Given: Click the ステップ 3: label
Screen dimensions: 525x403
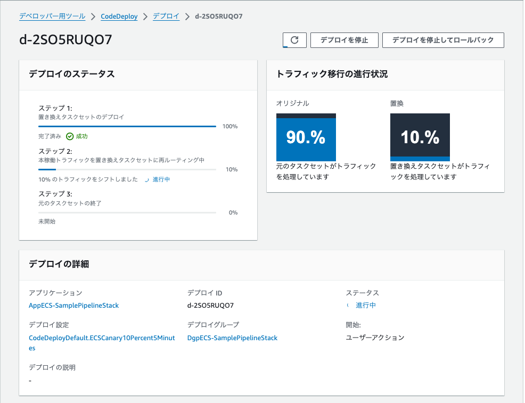Looking at the screenshot, I should click(55, 194).
